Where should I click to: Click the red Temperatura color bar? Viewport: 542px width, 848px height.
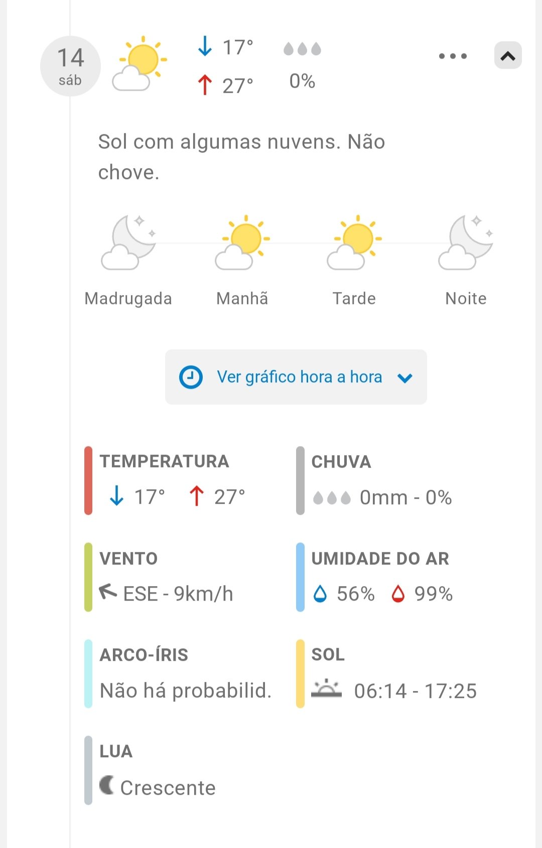(x=88, y=481)
